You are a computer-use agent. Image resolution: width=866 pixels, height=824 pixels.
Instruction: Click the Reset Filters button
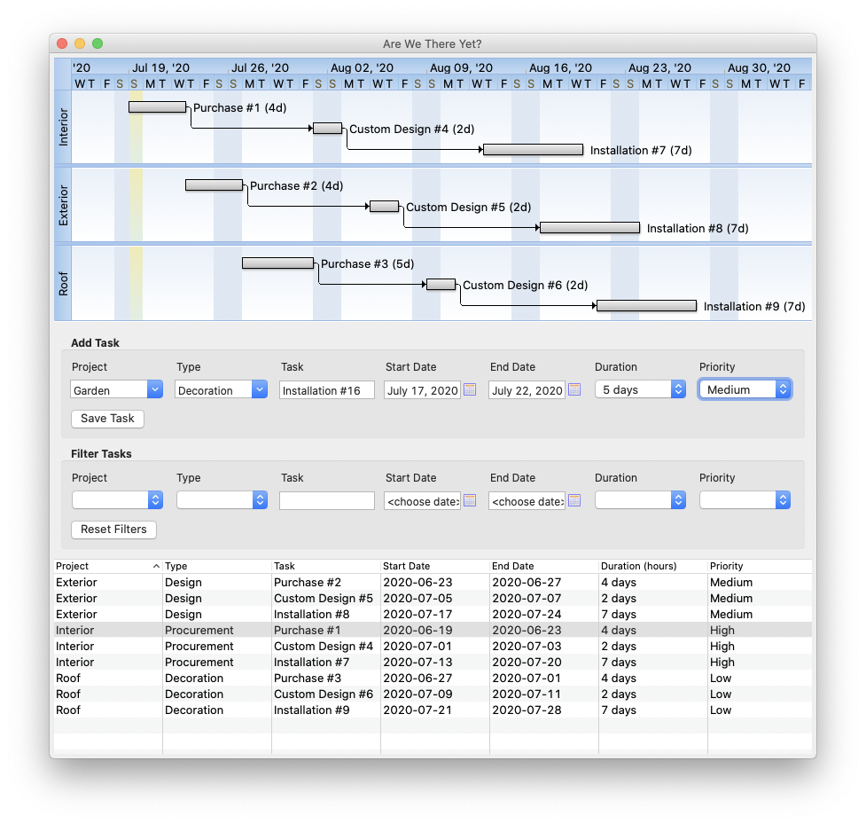pos(113,530)
